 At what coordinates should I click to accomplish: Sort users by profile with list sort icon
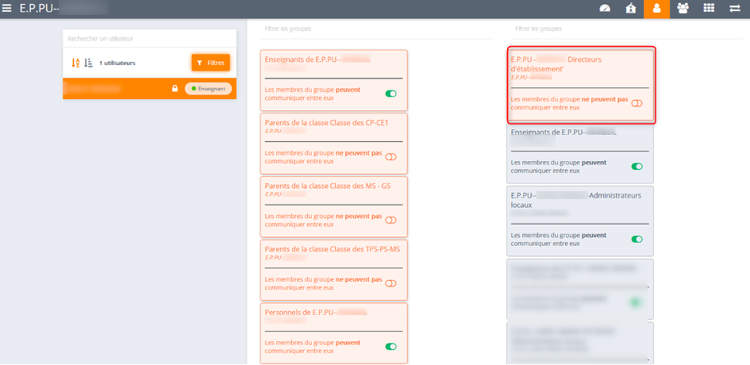pyautogui.click(x=88, y=63)
